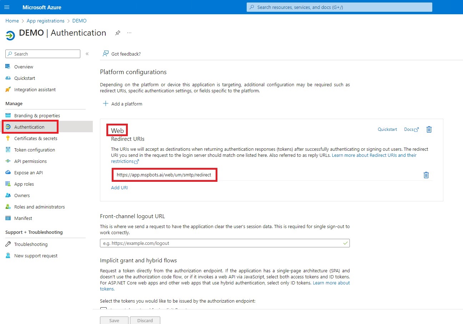
Task: Click the Got feedback? button
Action: [122, 54]
